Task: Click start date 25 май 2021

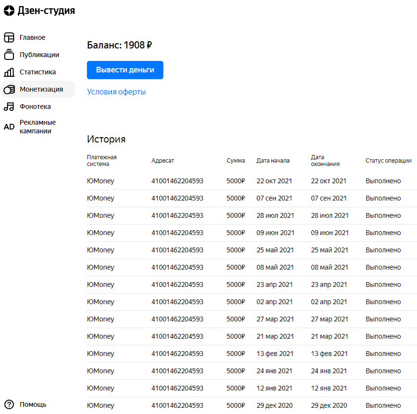Action: 275,250
